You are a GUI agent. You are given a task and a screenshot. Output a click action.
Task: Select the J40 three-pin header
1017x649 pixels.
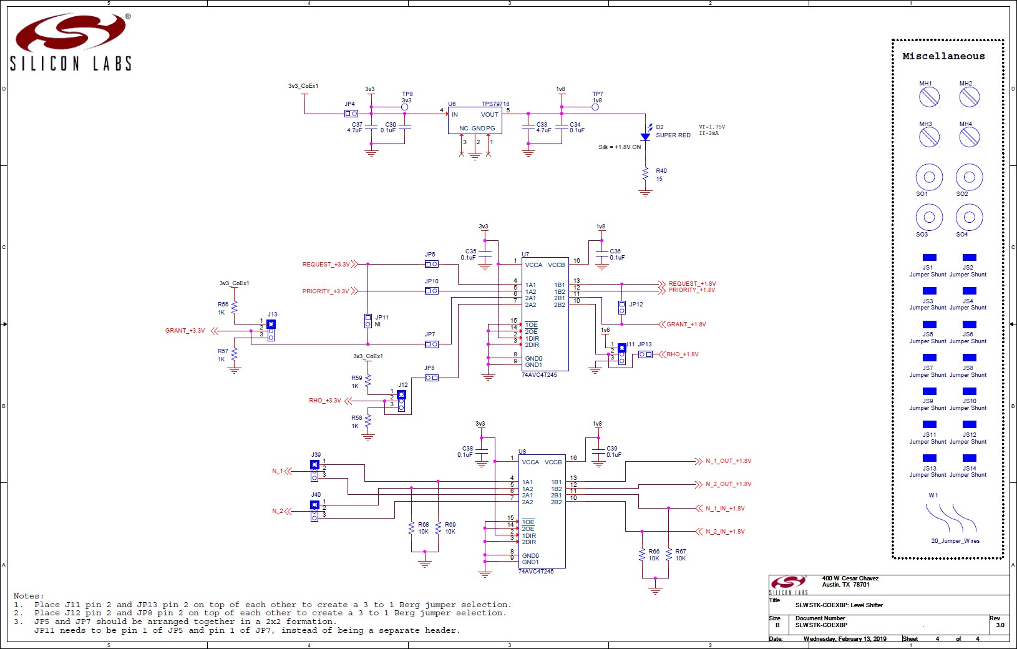coord(314,510)
